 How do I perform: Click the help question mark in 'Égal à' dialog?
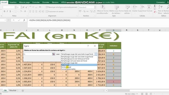pyautogui.click(x=88, y=46)
